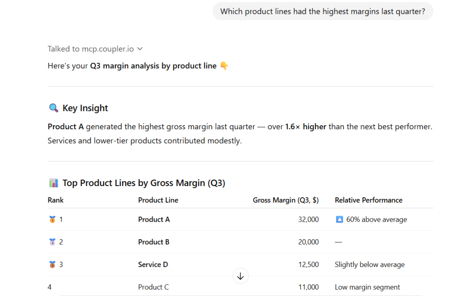Viewport: 472px width, 296px height.
Task: Click the Relative Performance column header
Action: [369, 200]
